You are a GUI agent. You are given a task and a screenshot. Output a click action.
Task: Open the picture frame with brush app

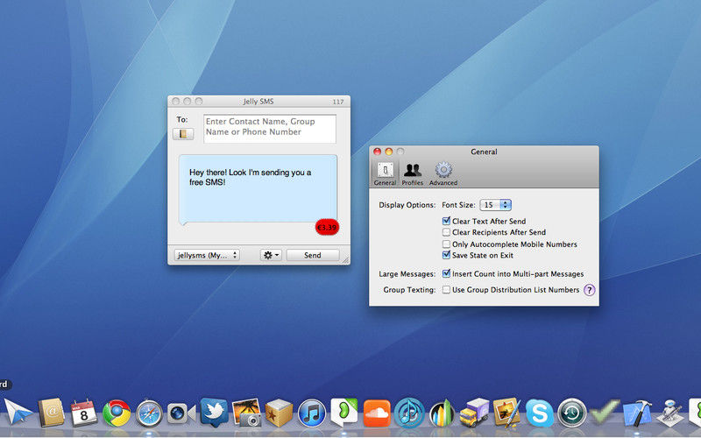point(507,412)
